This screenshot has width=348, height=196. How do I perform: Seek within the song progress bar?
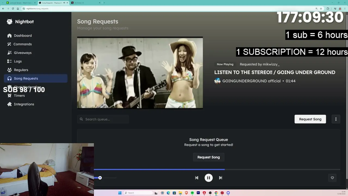pos(217,169)
